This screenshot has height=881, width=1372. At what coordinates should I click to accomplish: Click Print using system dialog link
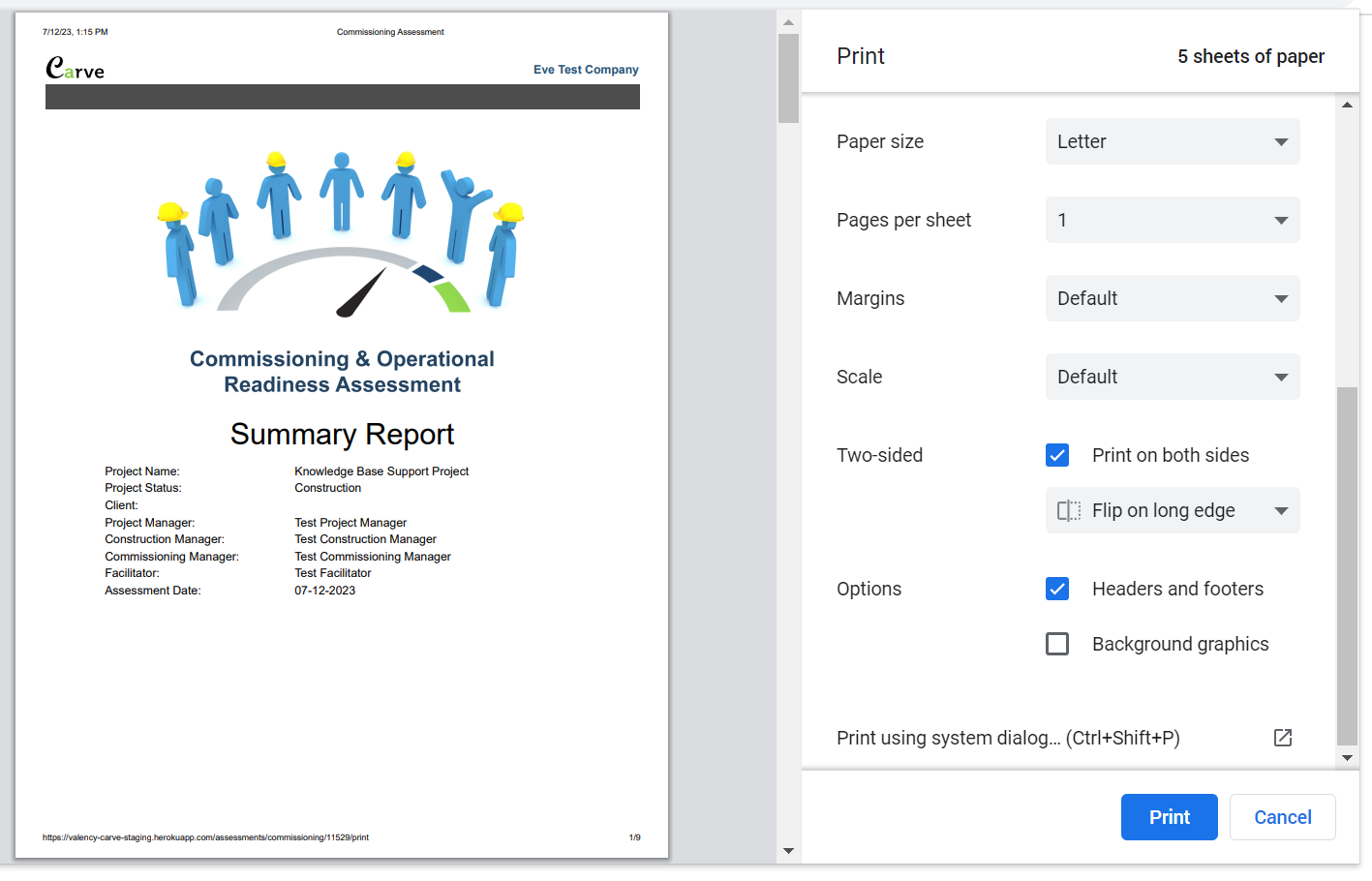coord(1008,738)
